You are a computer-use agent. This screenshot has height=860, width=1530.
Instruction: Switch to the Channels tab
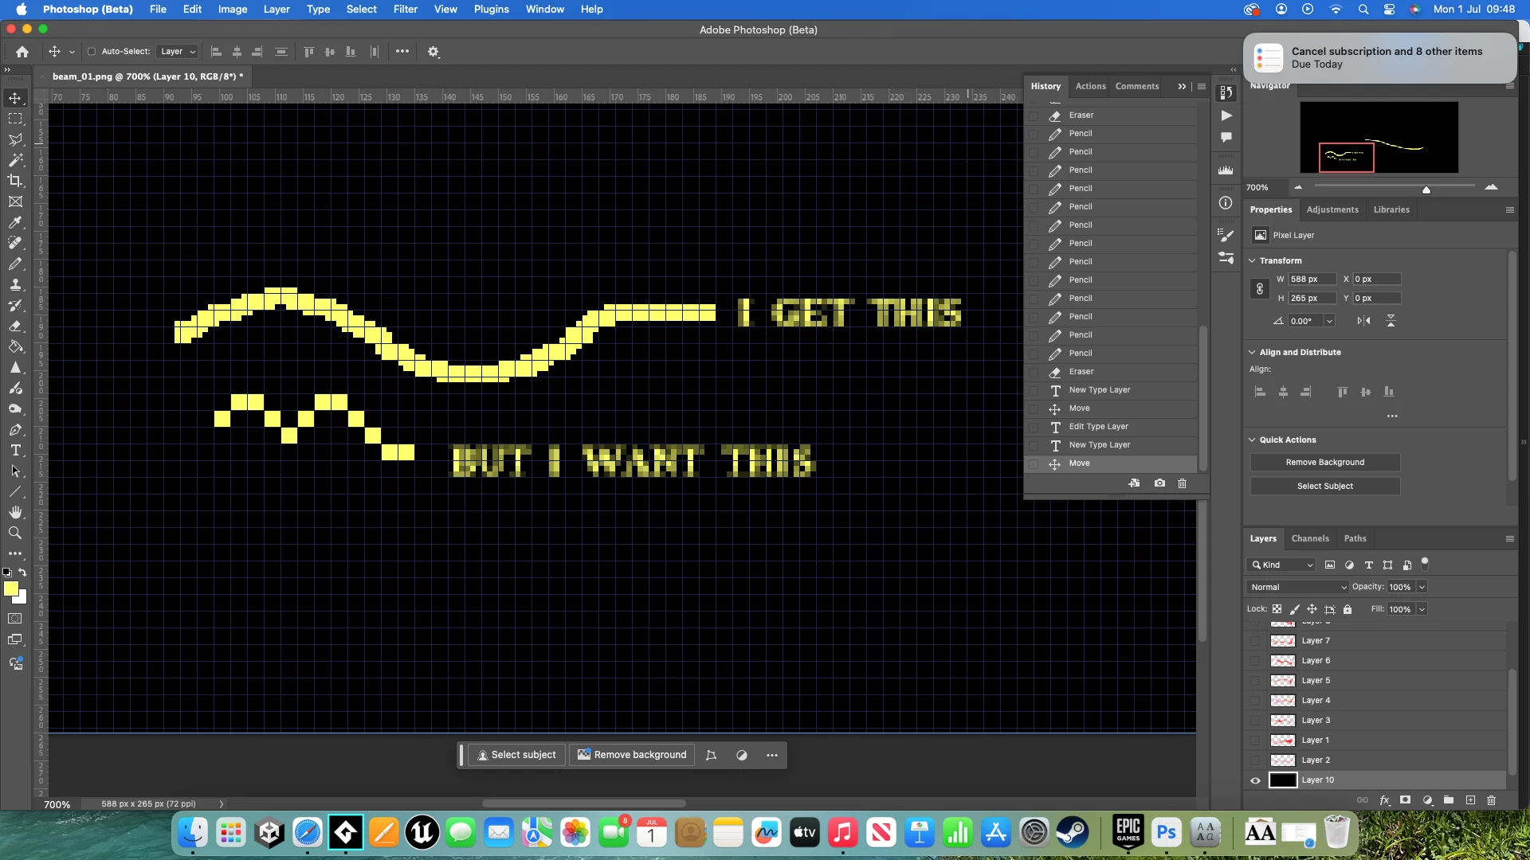1310,538
